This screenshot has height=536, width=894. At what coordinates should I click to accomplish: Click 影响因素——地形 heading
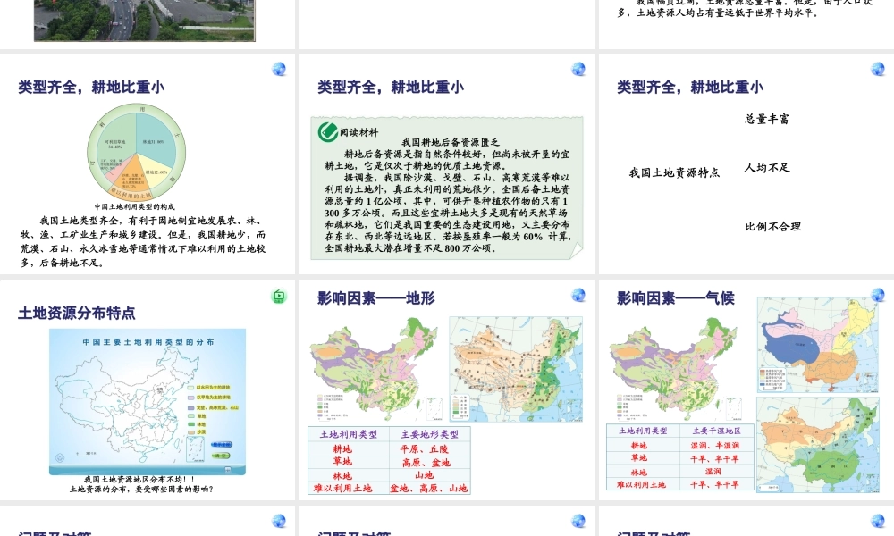pos(376,297)
